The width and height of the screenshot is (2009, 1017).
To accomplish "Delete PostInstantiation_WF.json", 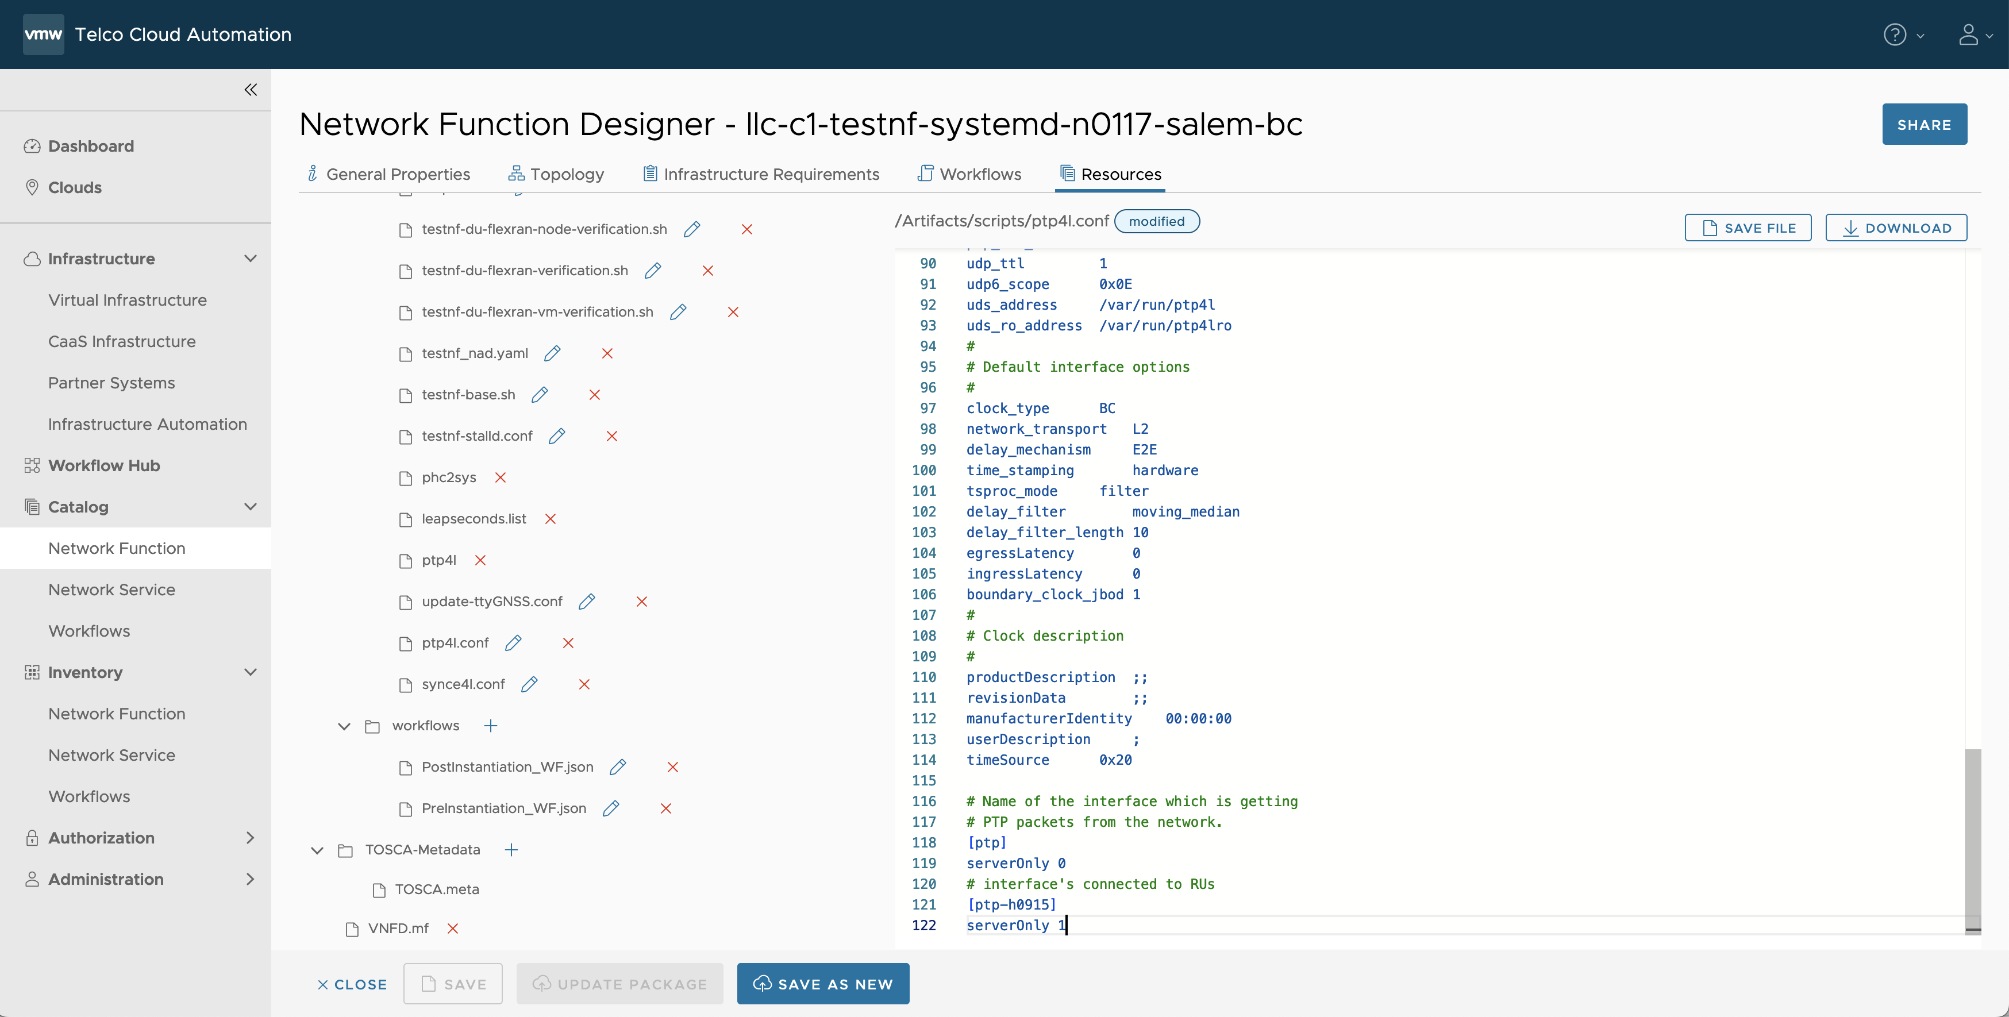I will 672,766.
